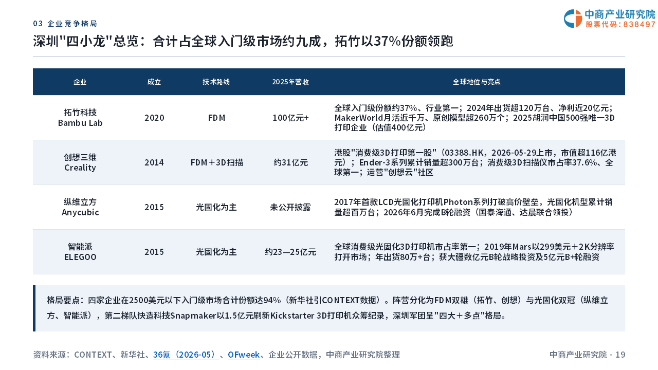This screenshot has height=370, width=658.
Task: Click the 2025年营收 column header
Action: point(290,82)
